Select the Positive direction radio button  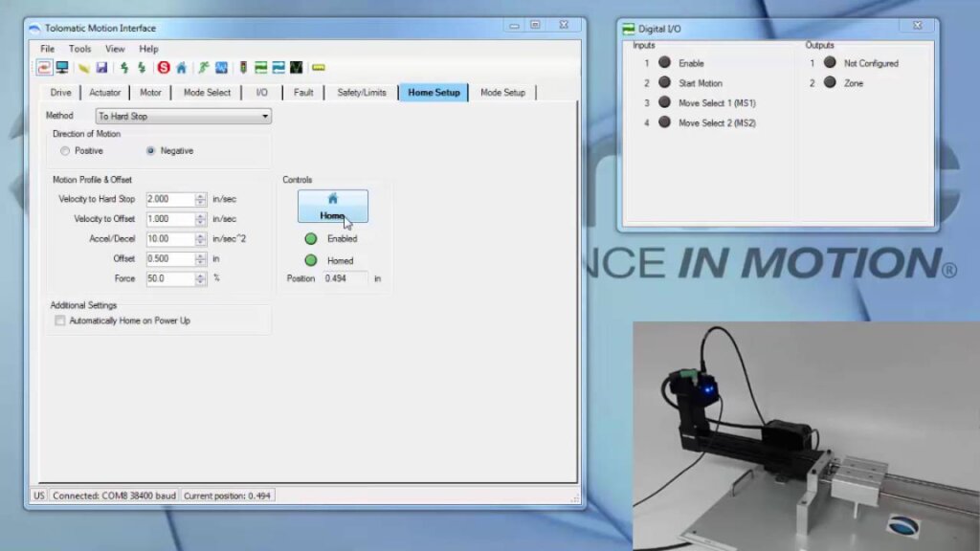coord(65,151)
